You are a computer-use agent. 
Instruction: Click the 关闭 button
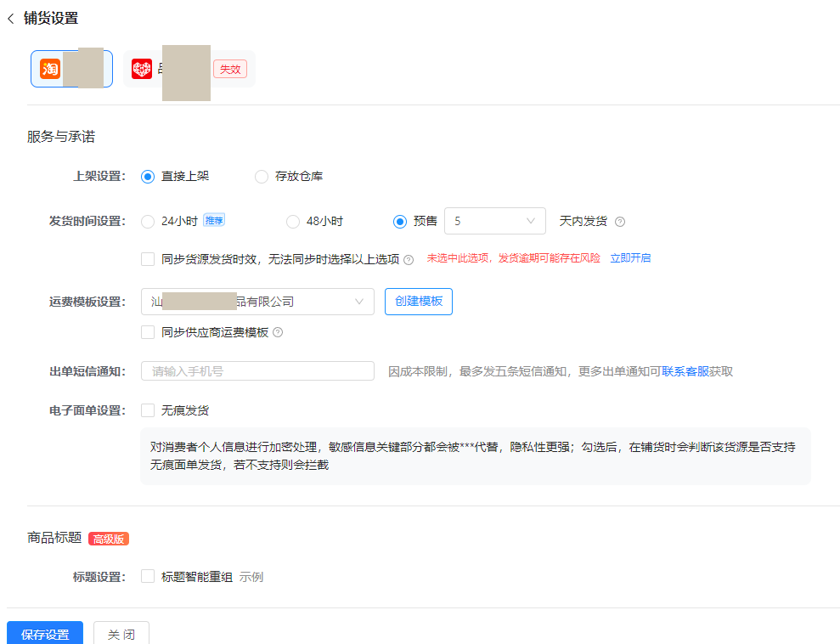[x=121, y=634]
